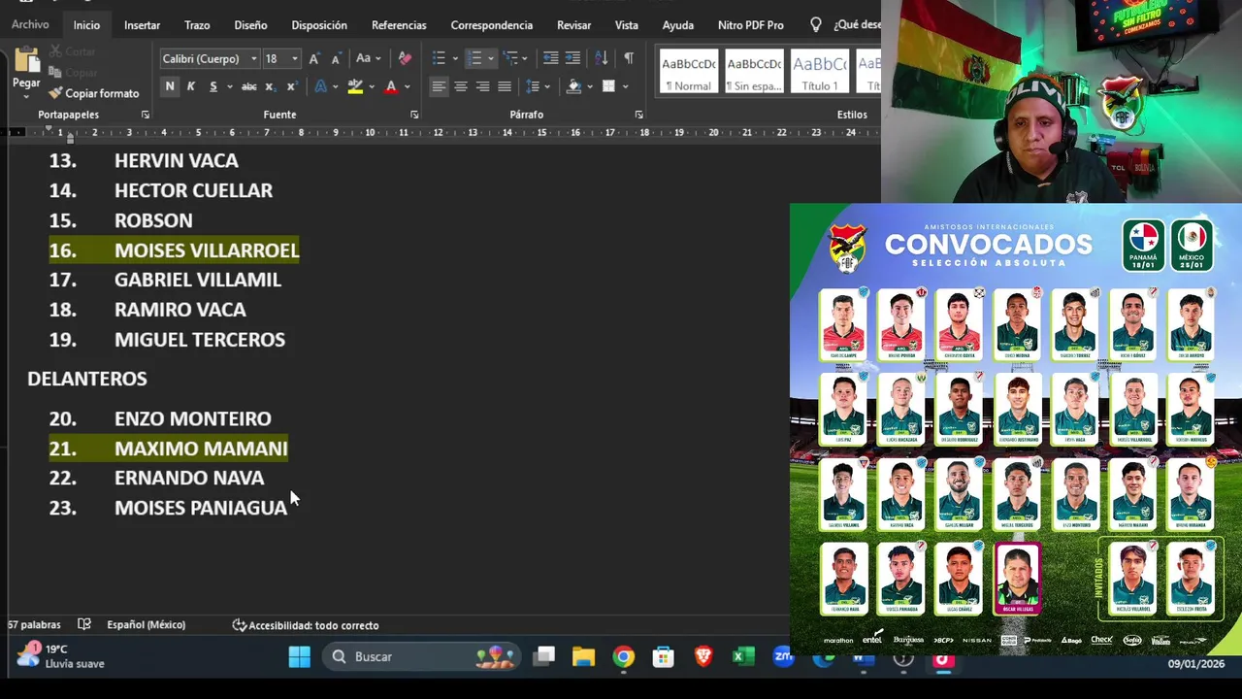
Task: Switch to the Diseño tab
Action: [x=250, y=25]
